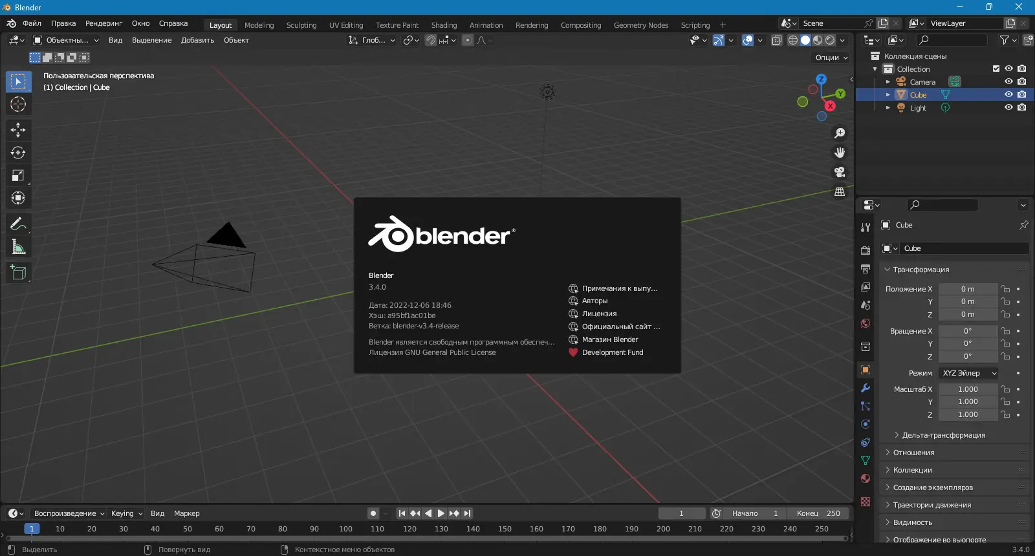The image size is (1035, 556).
Task: Open the Объектный mode dropdown
Action: [66, 40]
